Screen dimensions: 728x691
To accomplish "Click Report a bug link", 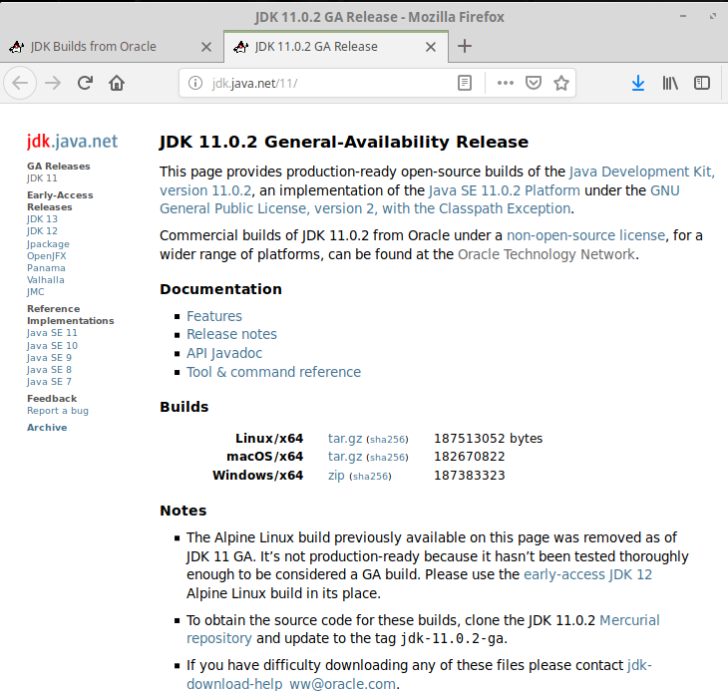I will point(58,411).
